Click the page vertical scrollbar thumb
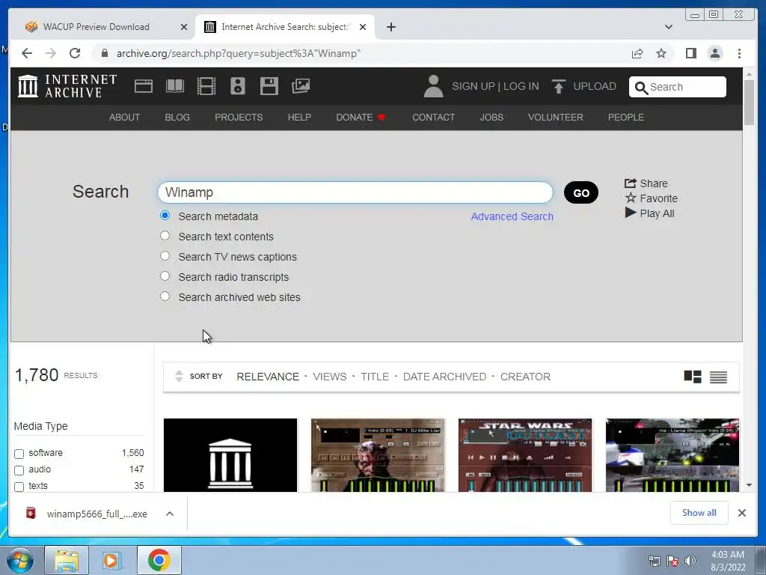This screenshot has width=766, height=575. 749,102
